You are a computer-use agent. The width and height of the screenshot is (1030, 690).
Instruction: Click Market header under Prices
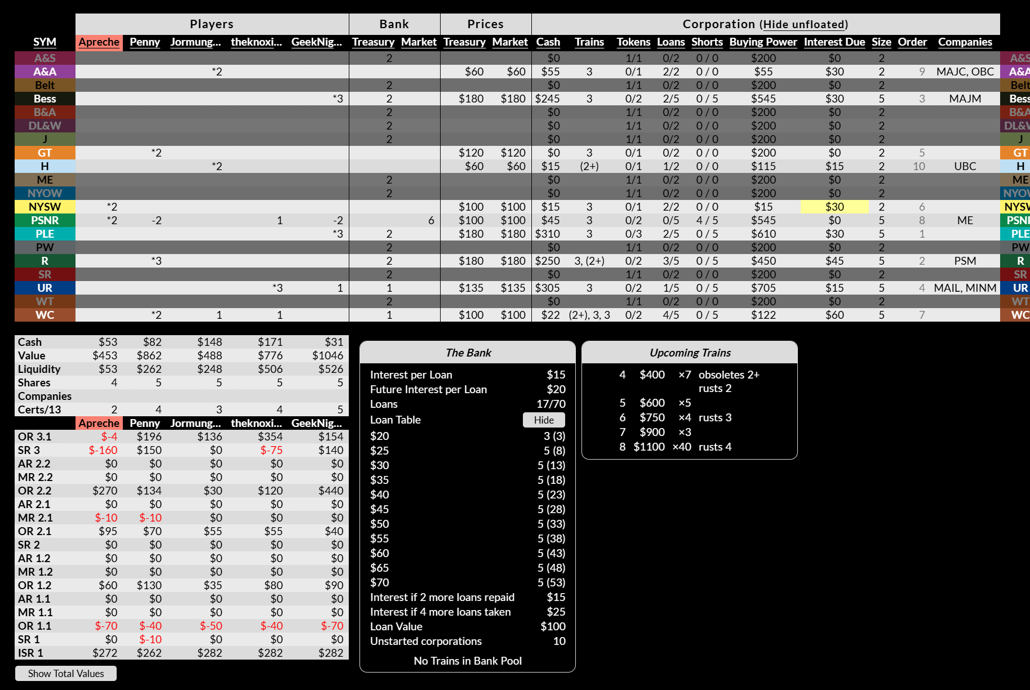509,42
